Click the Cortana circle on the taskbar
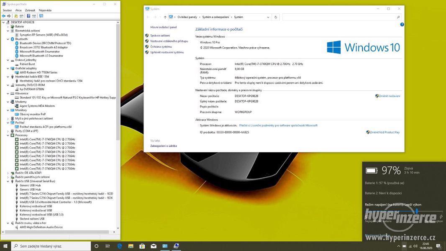 click(x=96, y=246)
